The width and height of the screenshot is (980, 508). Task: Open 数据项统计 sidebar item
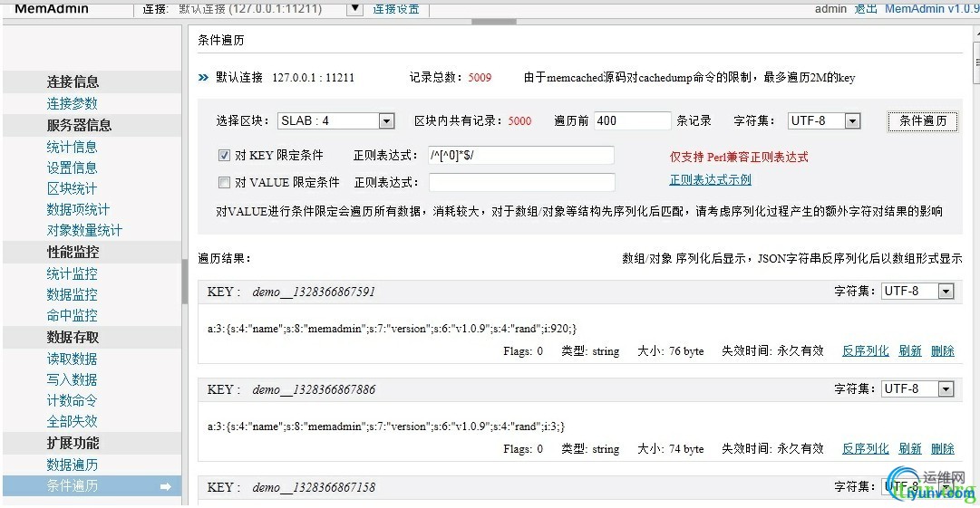78,209
